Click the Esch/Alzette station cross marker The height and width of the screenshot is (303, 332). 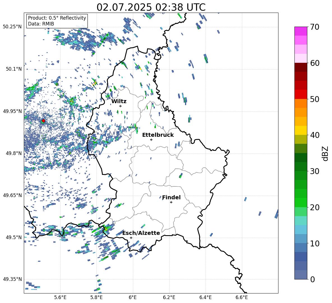[131, 238]
